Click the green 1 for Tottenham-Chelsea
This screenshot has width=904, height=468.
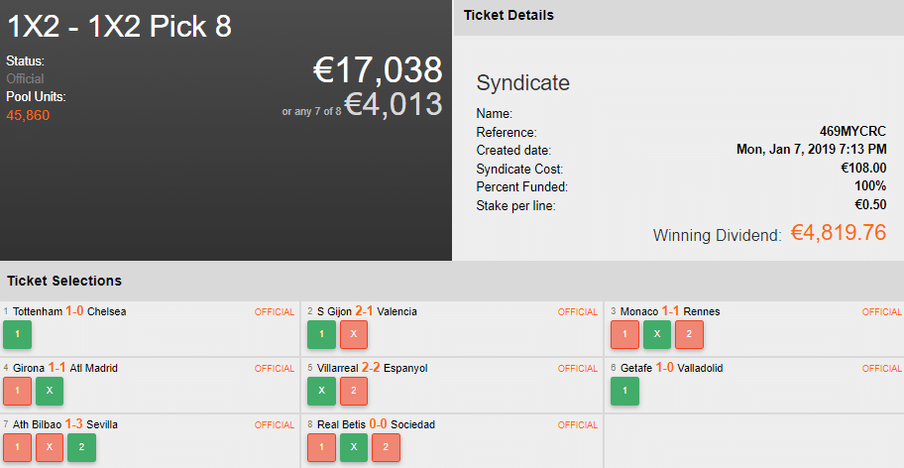coord(17,334)
